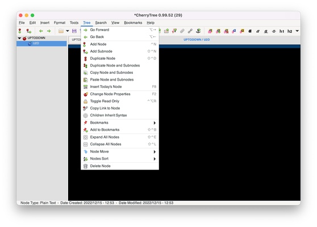317x227 pixels.
Task: Choose Delete Node entry
Action: click(120, 166)
